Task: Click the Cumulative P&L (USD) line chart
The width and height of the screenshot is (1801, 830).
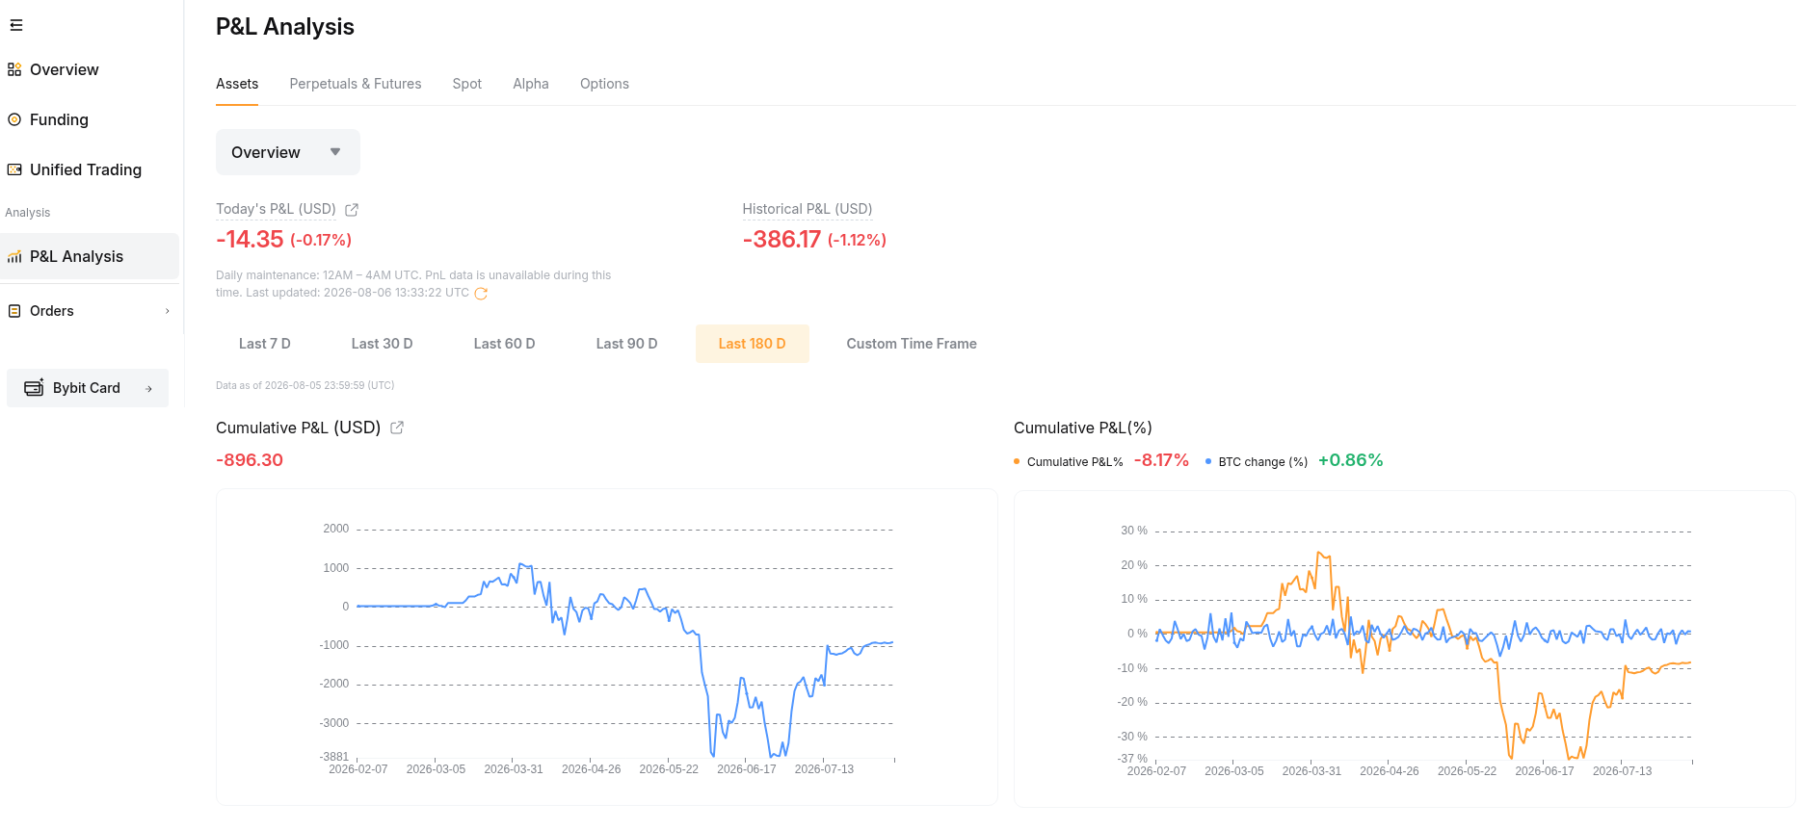Action: tap(607, 647)
